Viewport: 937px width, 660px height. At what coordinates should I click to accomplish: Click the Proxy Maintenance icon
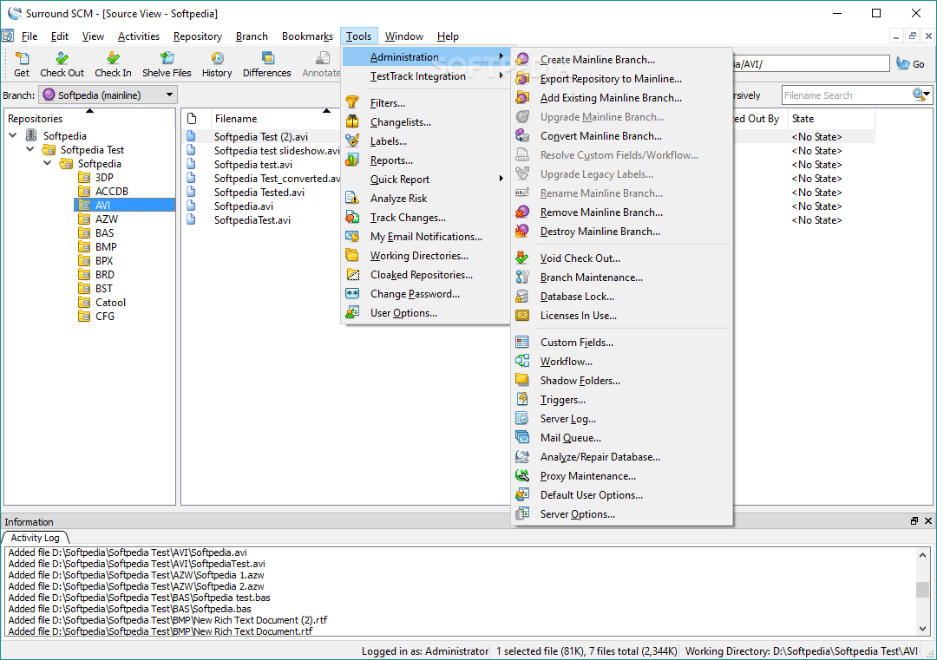click(x=522, y=475)
